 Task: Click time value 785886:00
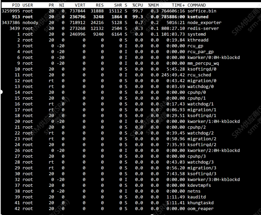click(x=173, y=17)
